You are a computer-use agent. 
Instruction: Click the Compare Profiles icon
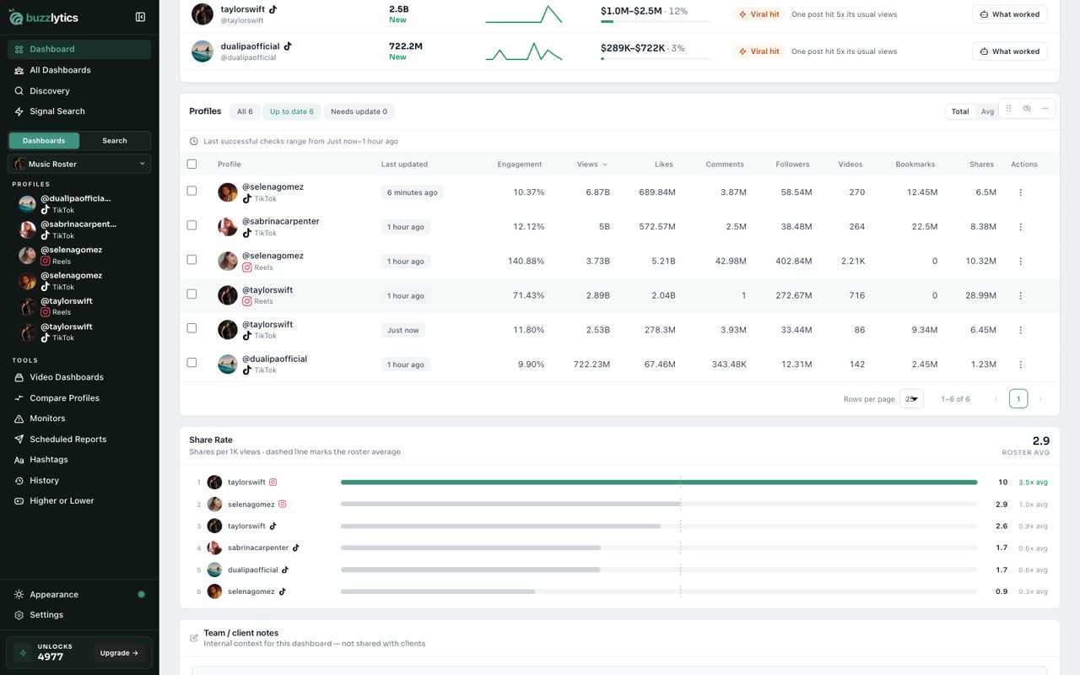[x=19, y=398]
